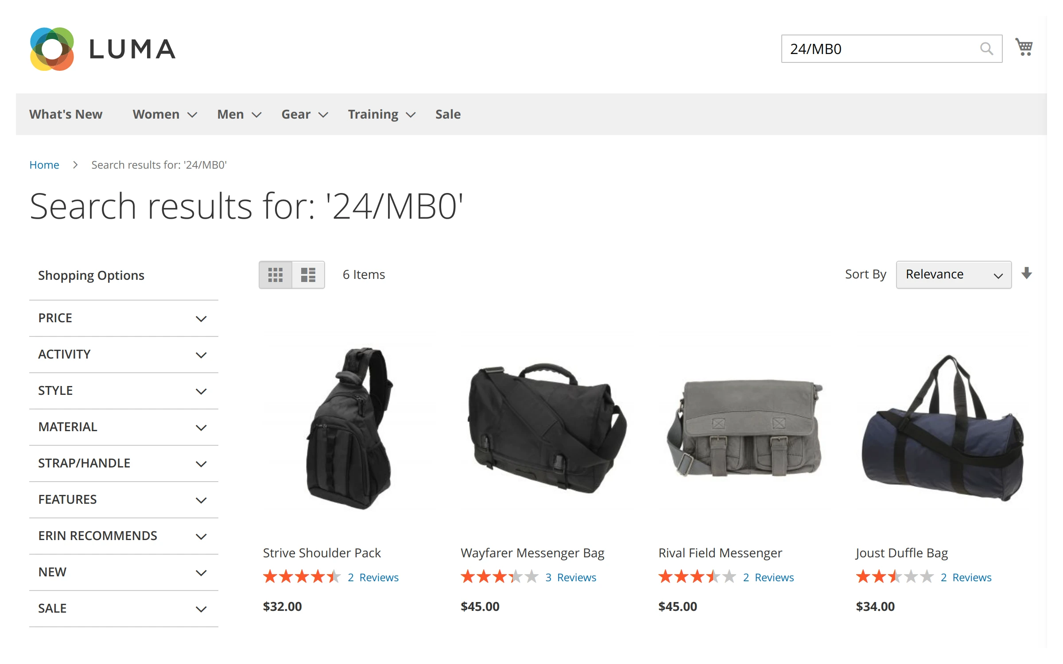This screenshot has height=664, width=1063.
Task: Open the Sort By Relevance dropdown
Action: [953, 274]
